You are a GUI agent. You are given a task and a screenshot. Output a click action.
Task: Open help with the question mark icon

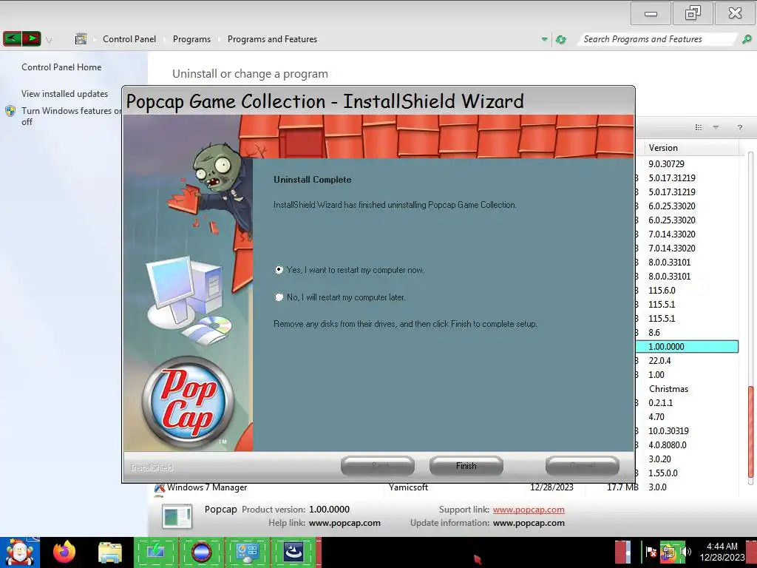click(x=739, y=127)
